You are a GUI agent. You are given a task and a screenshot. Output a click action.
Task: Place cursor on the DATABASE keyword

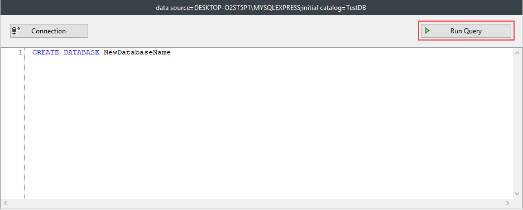81,52
